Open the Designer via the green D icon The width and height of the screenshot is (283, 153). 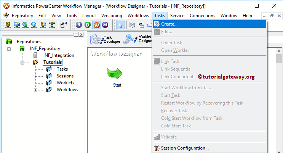(x=88, y=24)
